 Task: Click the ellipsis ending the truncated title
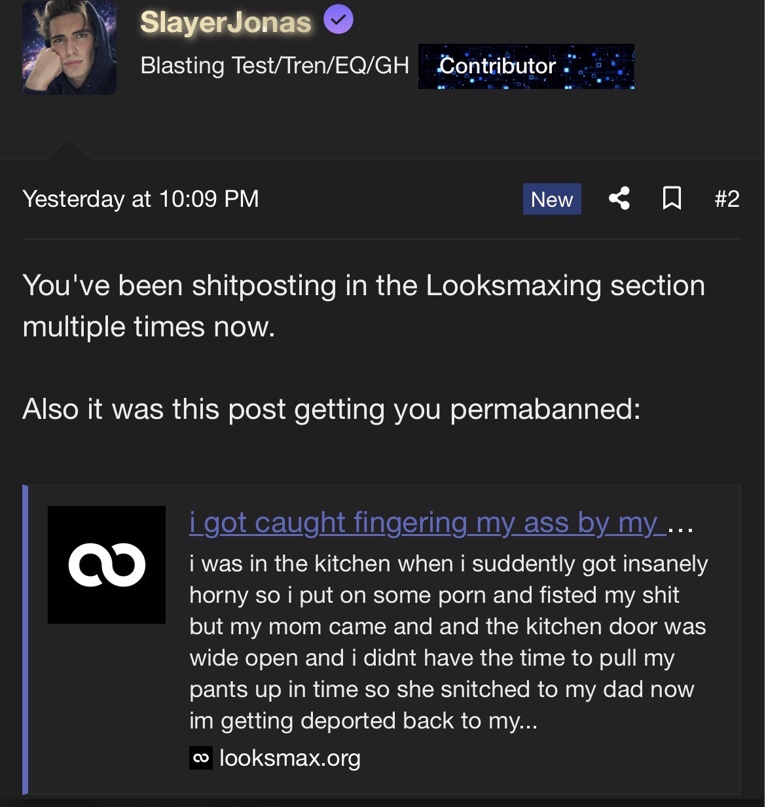(681, 526)
